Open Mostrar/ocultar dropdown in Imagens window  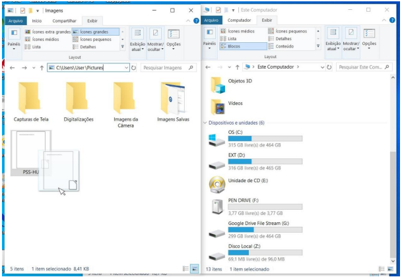pos(155,40)
